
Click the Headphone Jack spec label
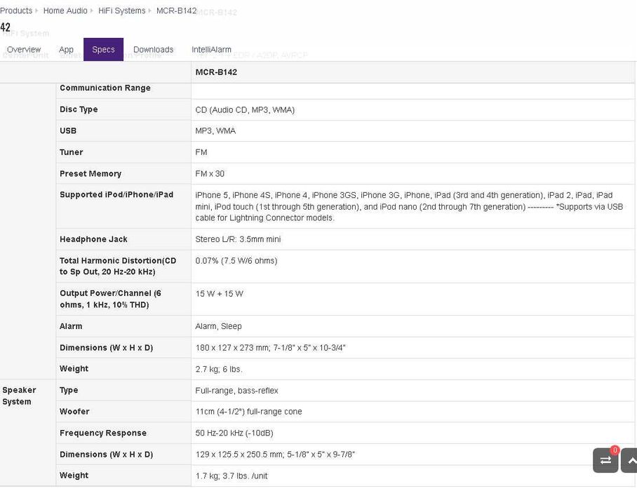(x=93, y=239)
